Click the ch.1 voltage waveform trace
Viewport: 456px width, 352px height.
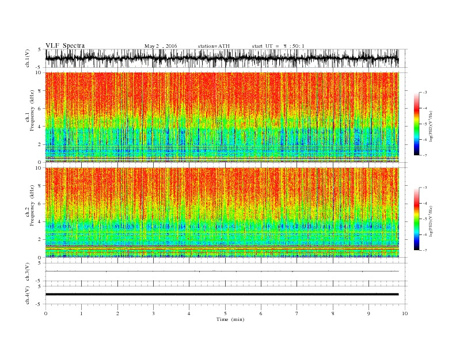coord(222,59)
